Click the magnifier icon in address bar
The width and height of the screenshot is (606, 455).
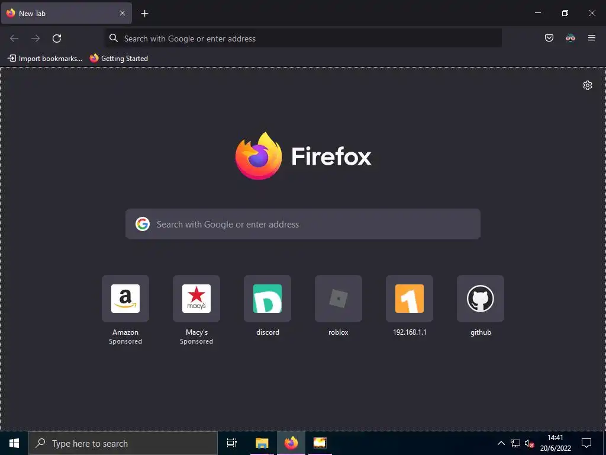(x=113, y=38)
